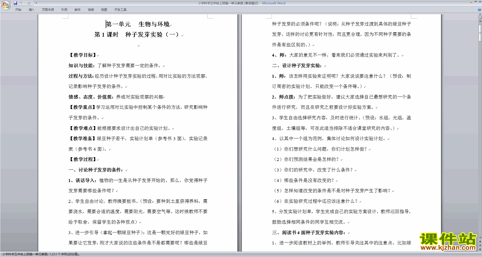Click the 5、分发实验计划单 line
The image size is (482, 257).
coord(341,212)
